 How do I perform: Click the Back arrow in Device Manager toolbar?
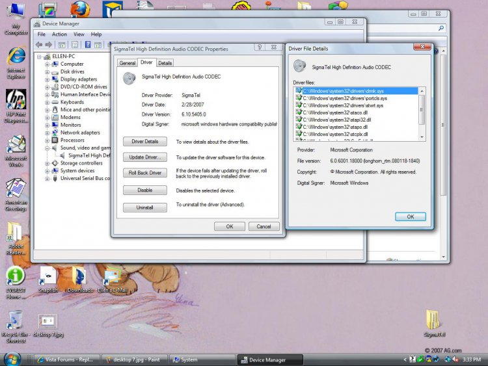39,45
